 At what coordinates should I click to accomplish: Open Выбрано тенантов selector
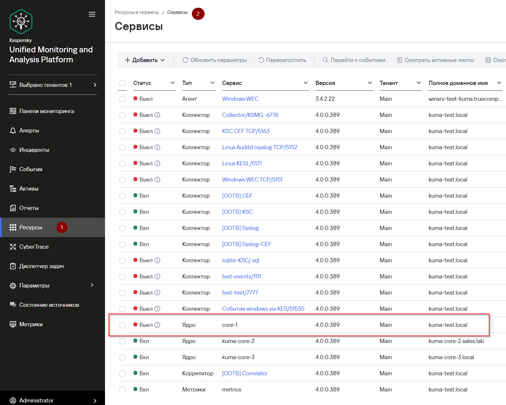tap(52, 85)
